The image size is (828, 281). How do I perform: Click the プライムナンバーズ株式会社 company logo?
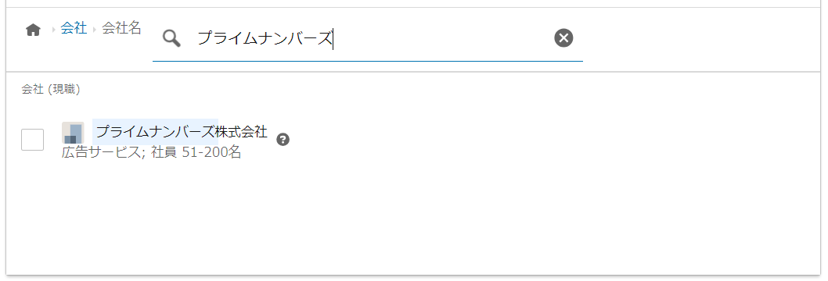point(73,133)
